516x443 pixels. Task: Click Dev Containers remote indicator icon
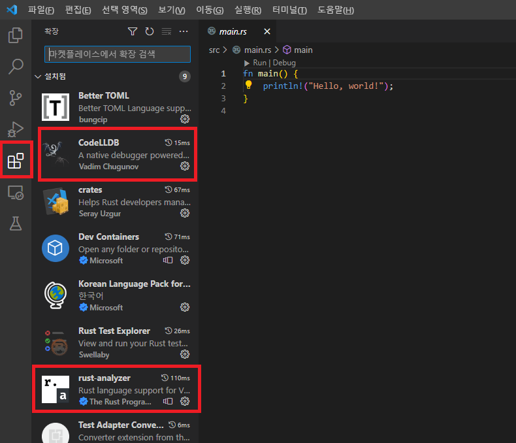(168, 260)
